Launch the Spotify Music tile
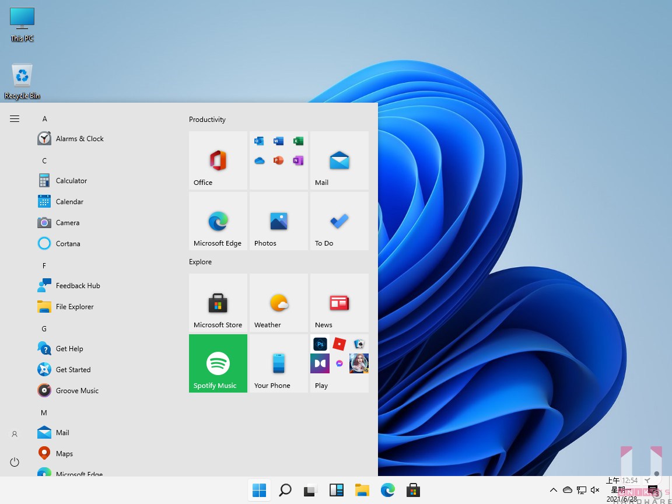Screen dimensions: 672x504 click(218, 363)
